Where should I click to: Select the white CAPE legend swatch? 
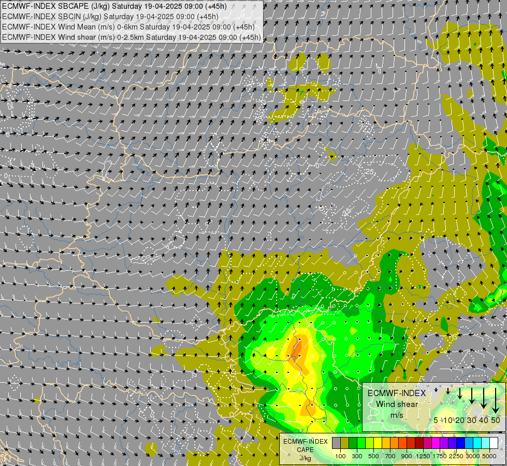[494, 443]
